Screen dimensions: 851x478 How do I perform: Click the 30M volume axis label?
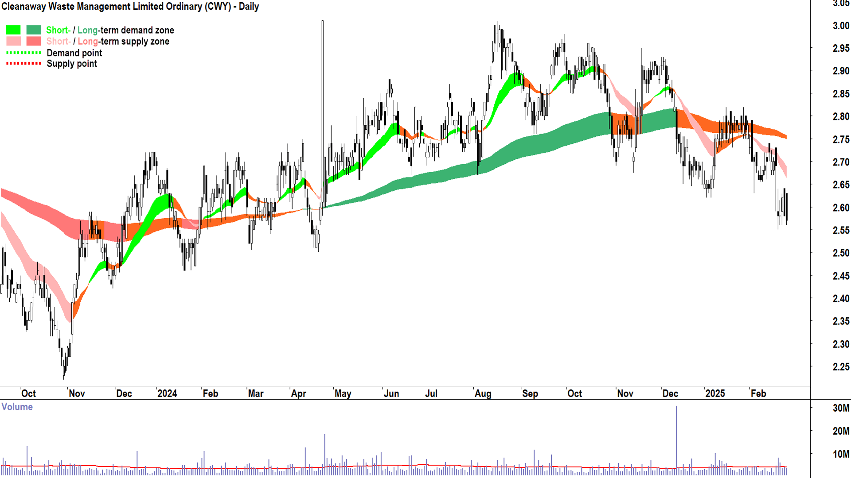(841, 408)
